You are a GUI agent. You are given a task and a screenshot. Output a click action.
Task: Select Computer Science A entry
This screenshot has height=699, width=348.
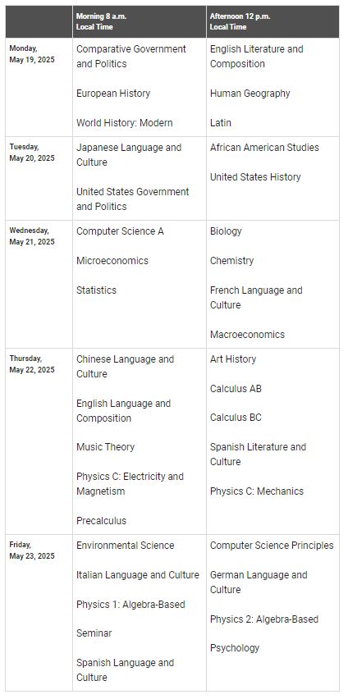120,231
